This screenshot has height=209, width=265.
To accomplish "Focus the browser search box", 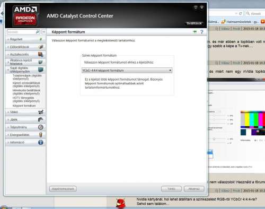I will pos(255,14).
